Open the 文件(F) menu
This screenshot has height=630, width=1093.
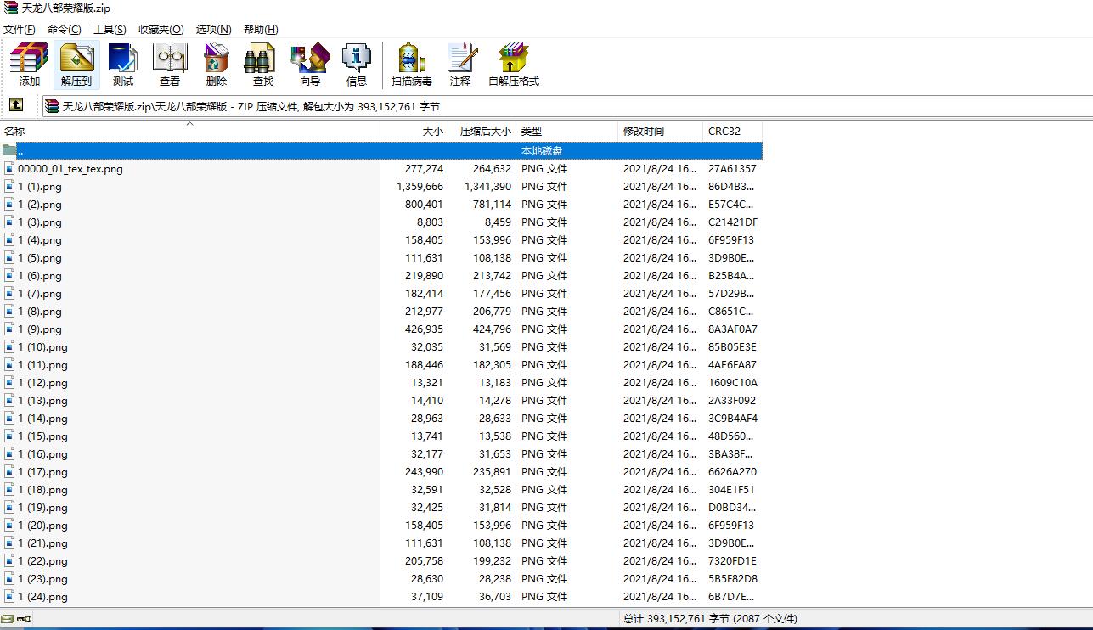point(20,30)
